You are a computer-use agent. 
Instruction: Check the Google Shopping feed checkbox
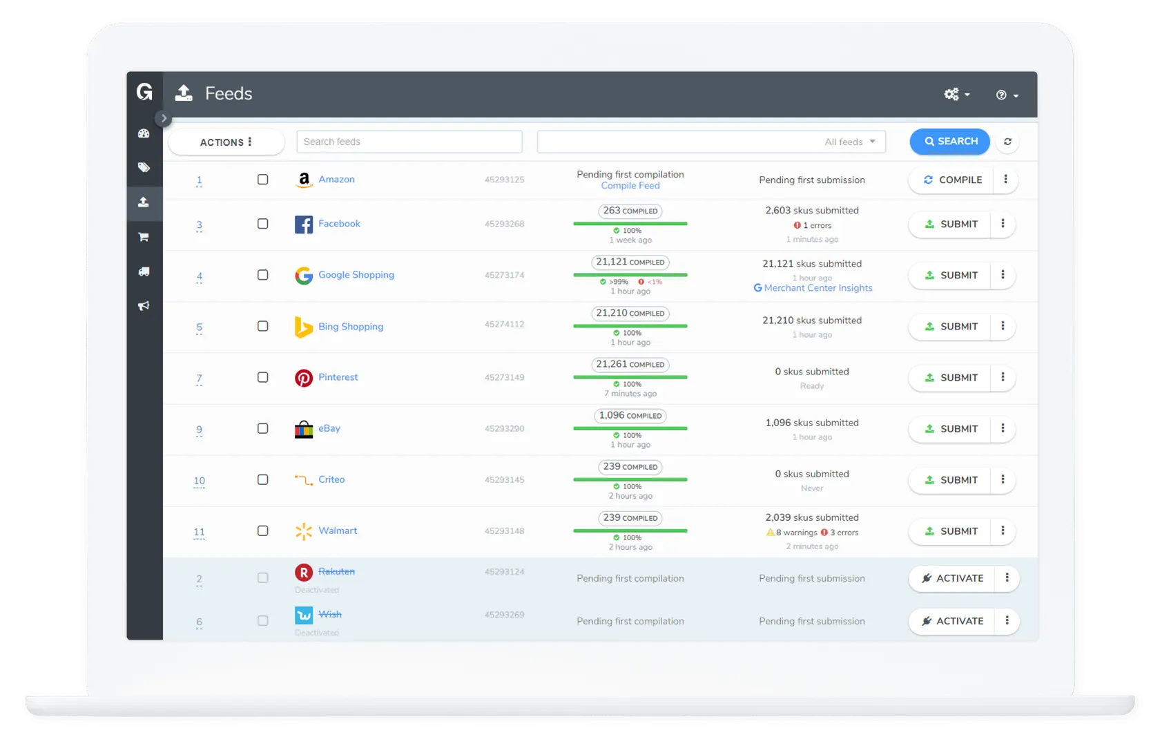tap(263, 275)
